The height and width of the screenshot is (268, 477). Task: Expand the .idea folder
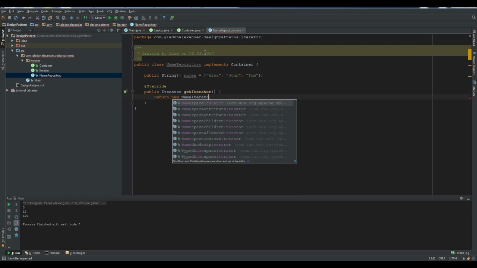click(12, 41)
